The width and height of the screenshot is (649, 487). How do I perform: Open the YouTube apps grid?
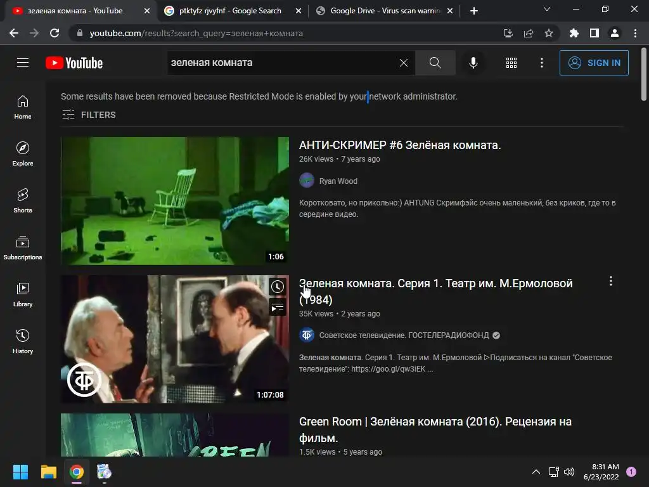[511, 63]
